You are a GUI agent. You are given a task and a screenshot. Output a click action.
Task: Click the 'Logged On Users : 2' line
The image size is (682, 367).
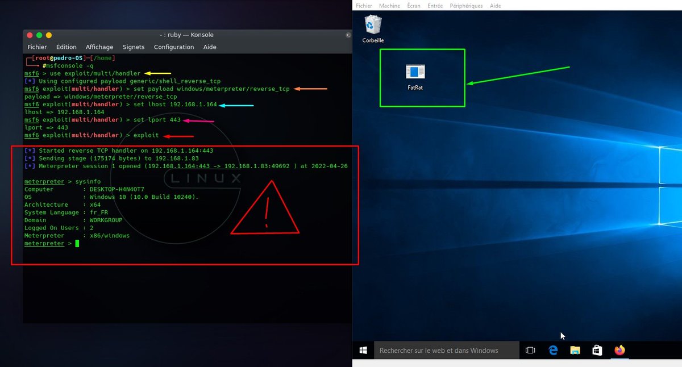click(x=59, y=228)
